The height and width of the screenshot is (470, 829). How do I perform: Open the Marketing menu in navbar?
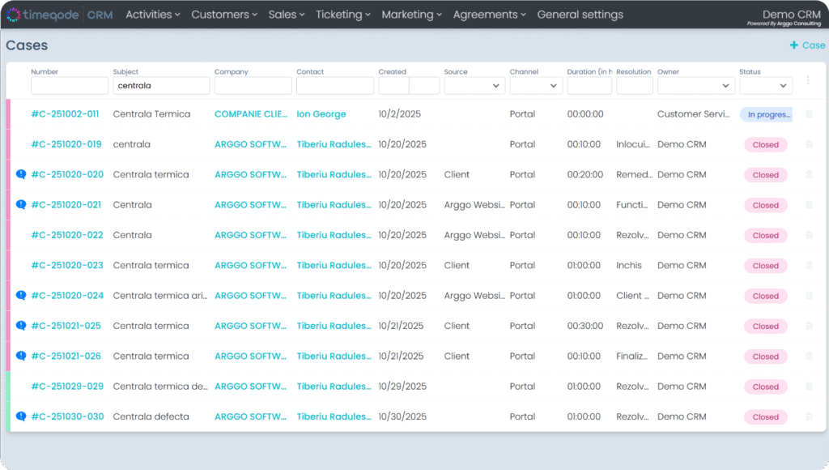(411, 15)
